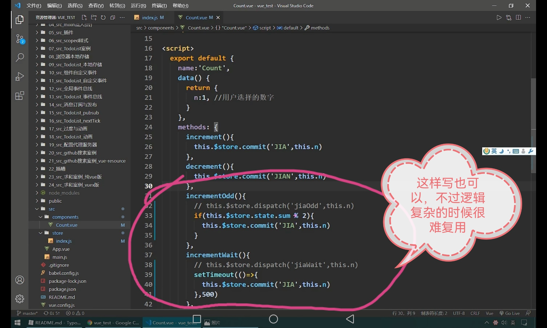Open Run and Debug view
Viewport: 547px width, 328px height.
point(20,77)
